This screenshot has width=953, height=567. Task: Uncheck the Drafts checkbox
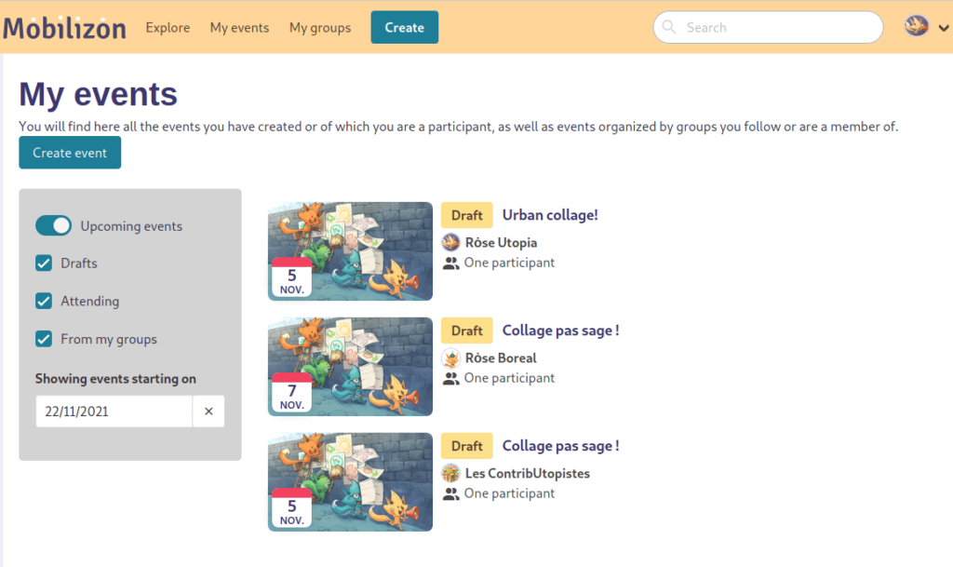click(44, 263)
